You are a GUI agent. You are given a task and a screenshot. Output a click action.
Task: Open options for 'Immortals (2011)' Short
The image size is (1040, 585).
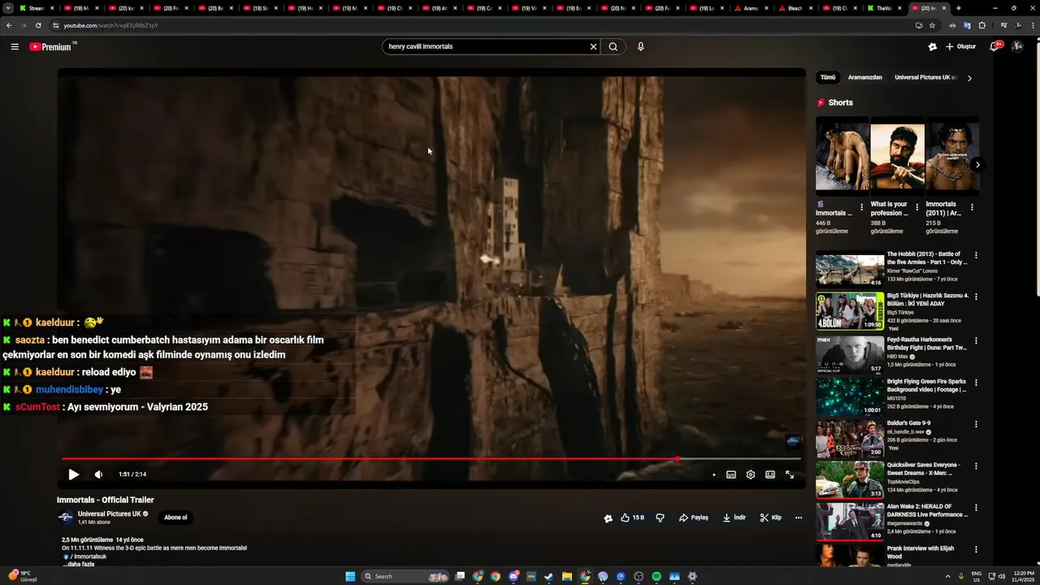pyautogui.click(x=972, y=207)
